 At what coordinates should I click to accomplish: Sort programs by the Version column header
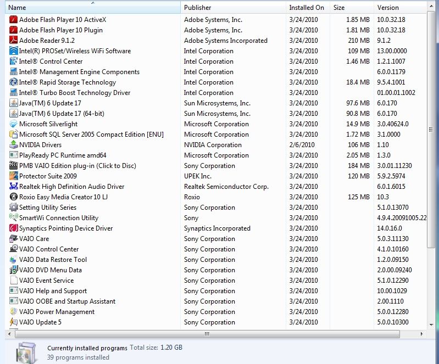pos(400,8)
